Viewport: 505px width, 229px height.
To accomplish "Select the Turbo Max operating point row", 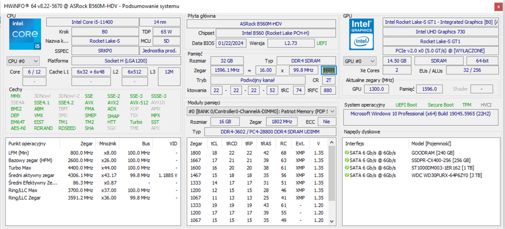I will 93,168.
